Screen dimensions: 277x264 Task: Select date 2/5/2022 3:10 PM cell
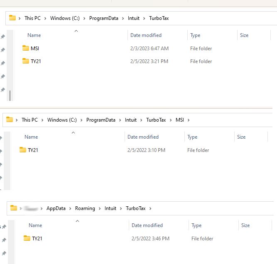click(x=147, y=150)
